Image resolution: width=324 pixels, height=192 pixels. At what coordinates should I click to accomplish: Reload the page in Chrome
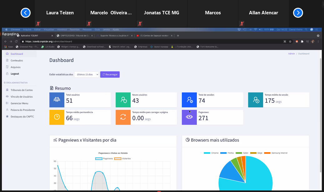[x=16, y=42]
